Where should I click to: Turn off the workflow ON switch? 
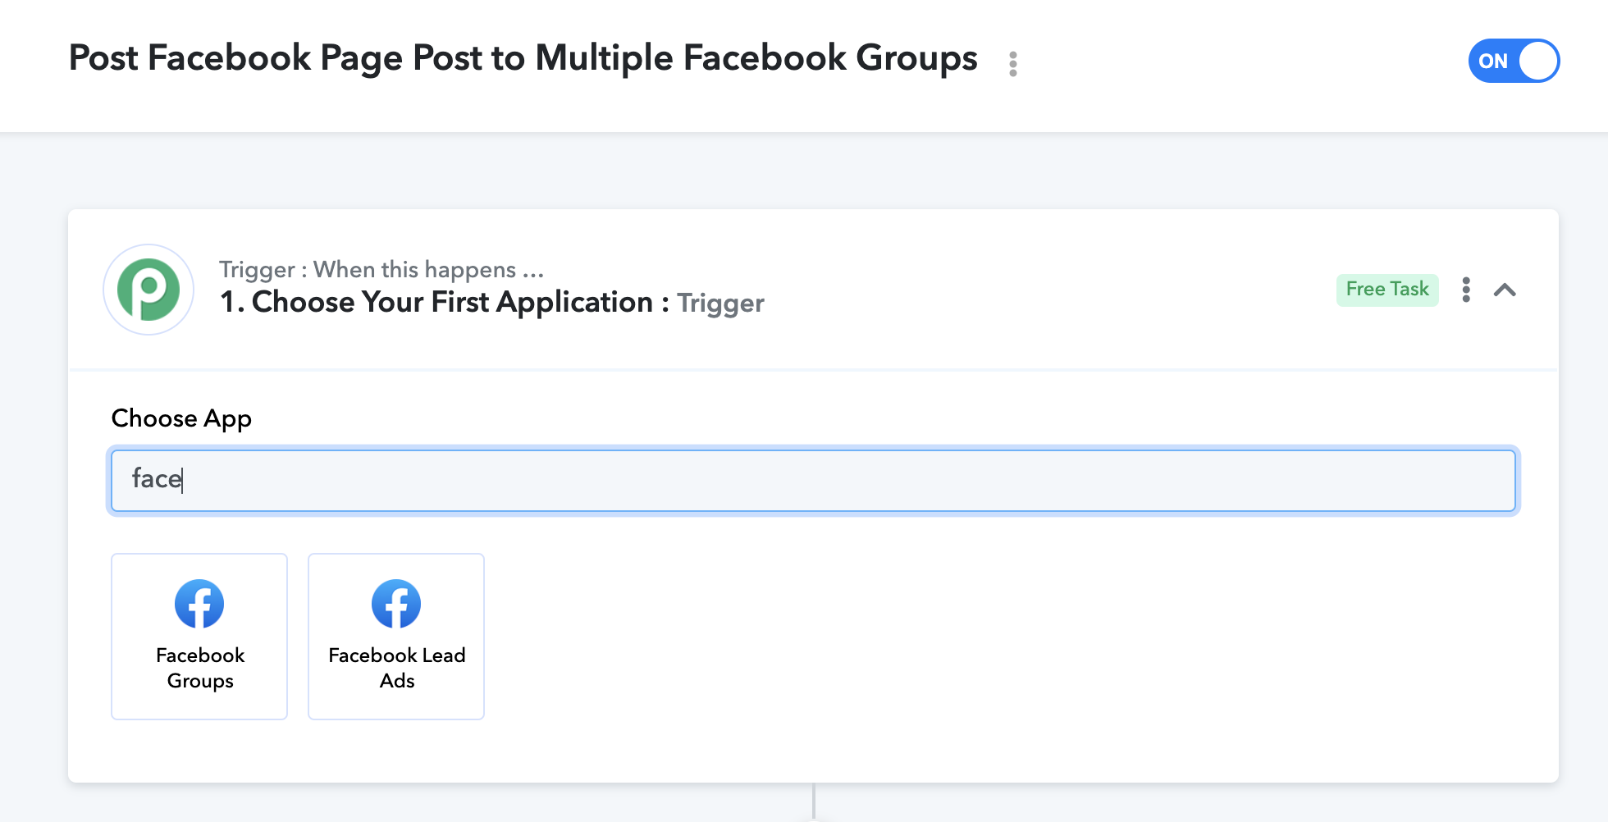1514,61
